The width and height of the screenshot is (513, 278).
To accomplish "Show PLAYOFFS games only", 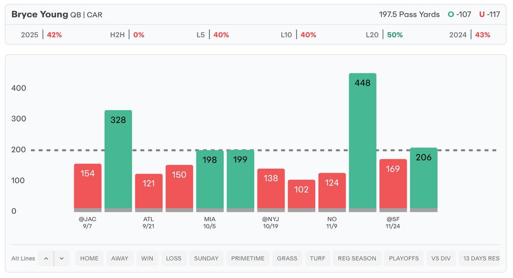I will coord(404,258).
